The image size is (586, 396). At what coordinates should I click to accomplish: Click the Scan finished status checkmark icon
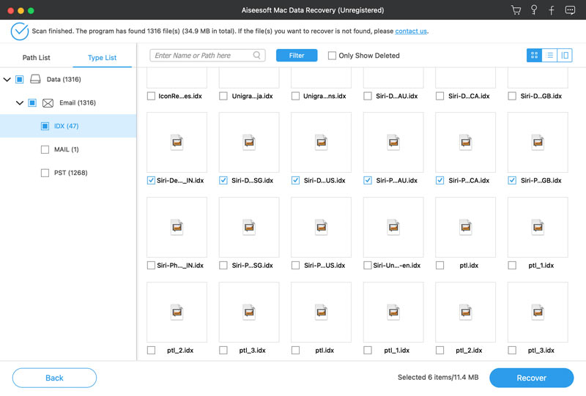coord(20,31)
